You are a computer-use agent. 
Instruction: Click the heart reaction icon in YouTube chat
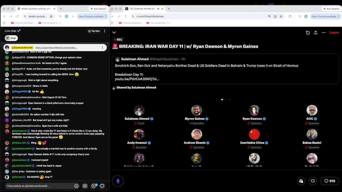point(102,186)
